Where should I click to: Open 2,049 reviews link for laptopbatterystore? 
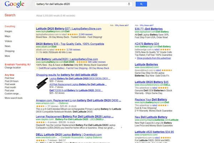pyautogui.click(x=86, y=34)
